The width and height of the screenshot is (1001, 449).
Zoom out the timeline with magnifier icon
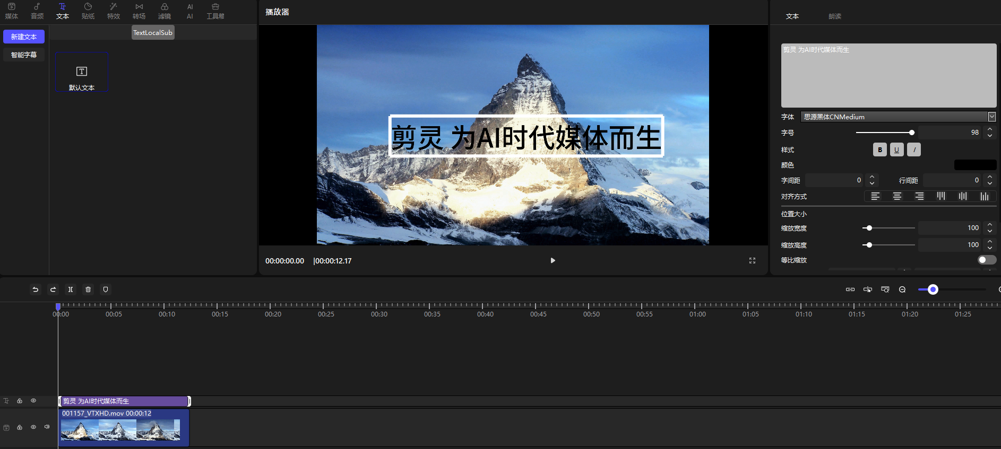pyautogui.click(x=902, y=289)
